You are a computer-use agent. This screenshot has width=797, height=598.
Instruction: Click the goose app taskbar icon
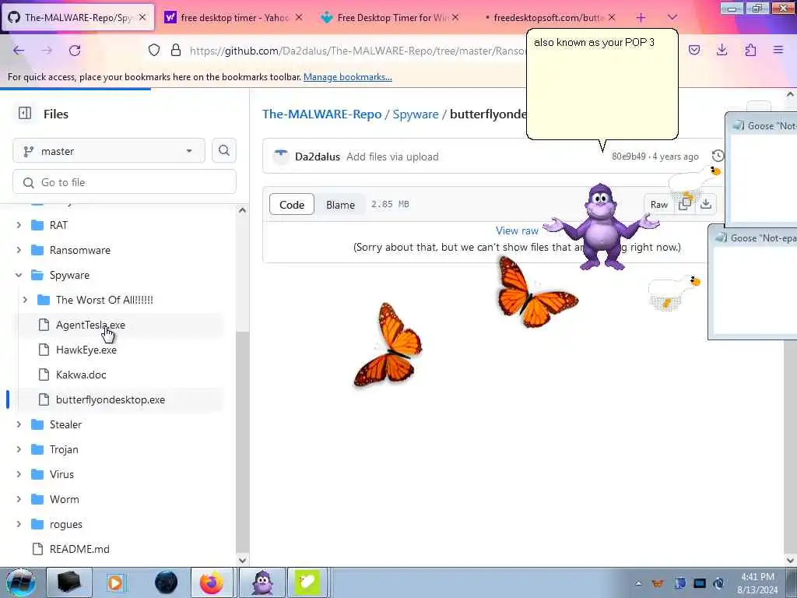[x=307, y=582]
